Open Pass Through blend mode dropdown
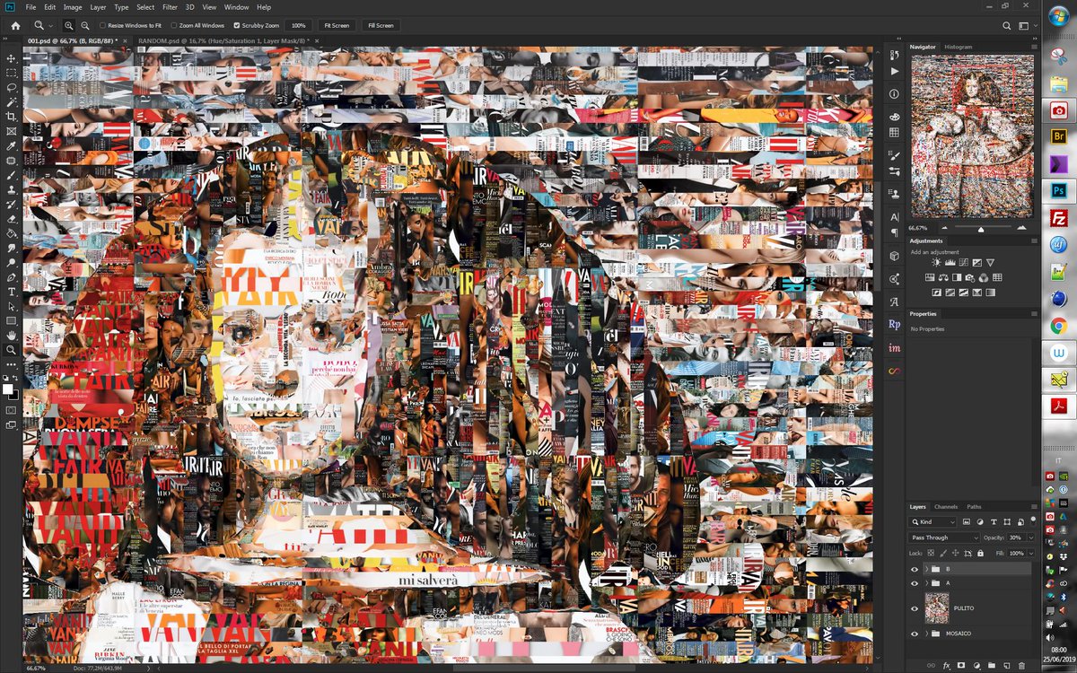This screenshot has height=673, width=1077. coord(944,538)
